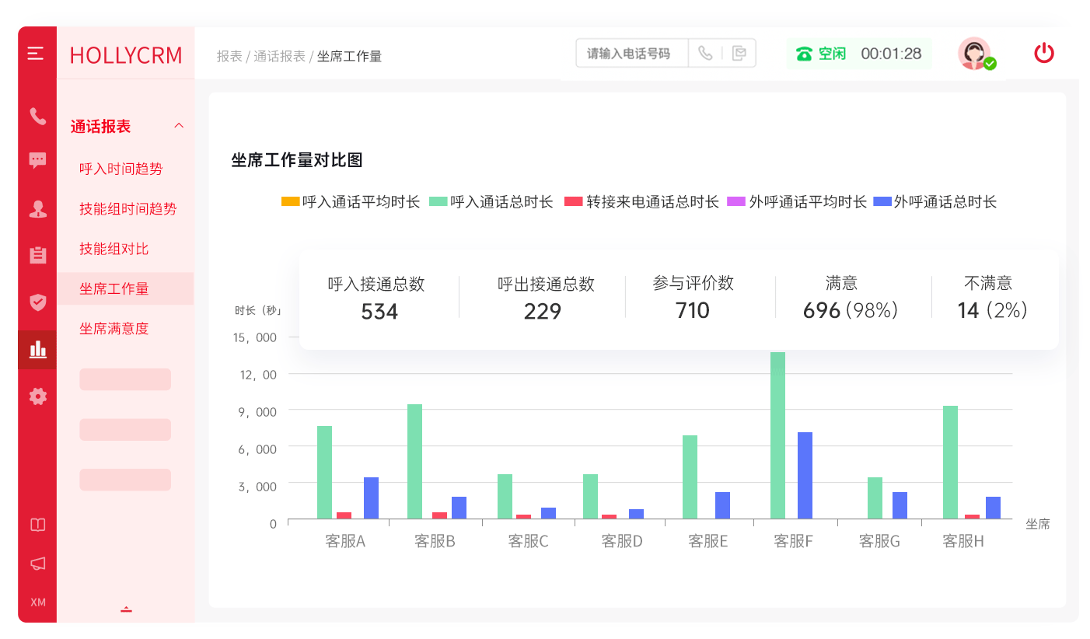Toggle 呼入通话总时长 legend series
The width and height of the screenshot is (1090, 639).
(x=491, y=202)
